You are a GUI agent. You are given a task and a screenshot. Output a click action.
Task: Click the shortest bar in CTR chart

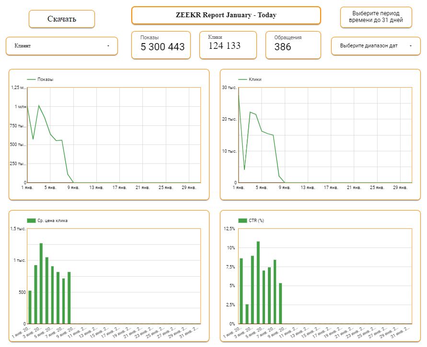pos(247,314)
